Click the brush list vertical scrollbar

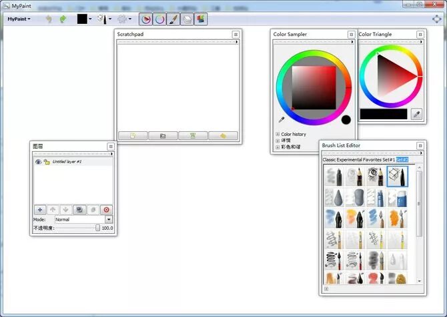click(x=419, y=204)
